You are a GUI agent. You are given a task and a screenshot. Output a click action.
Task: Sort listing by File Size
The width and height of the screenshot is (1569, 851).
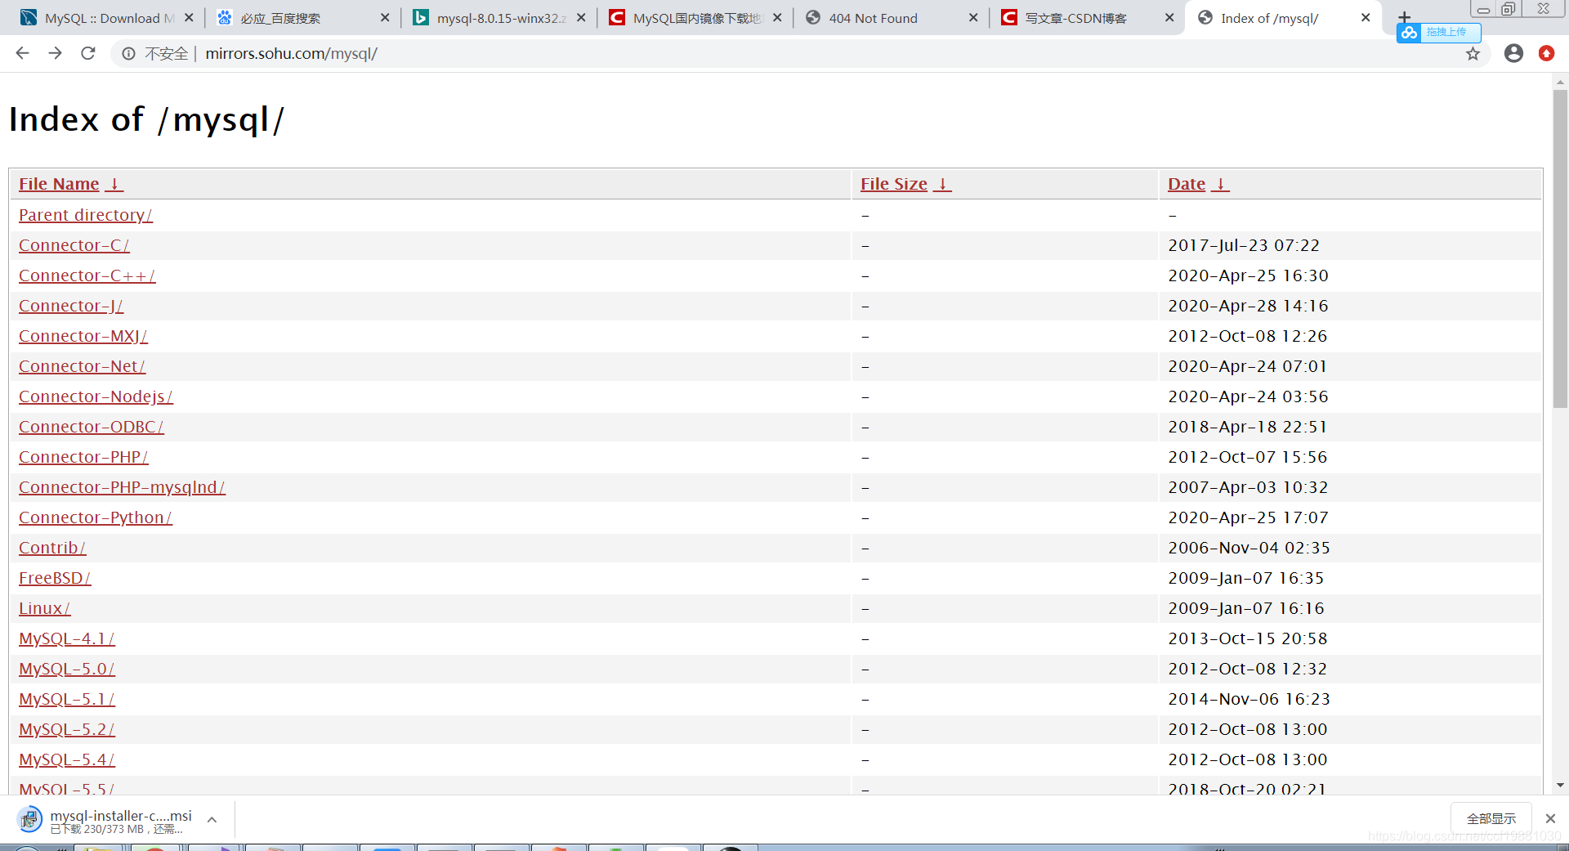pyautogui.click(x=894, y=184)
